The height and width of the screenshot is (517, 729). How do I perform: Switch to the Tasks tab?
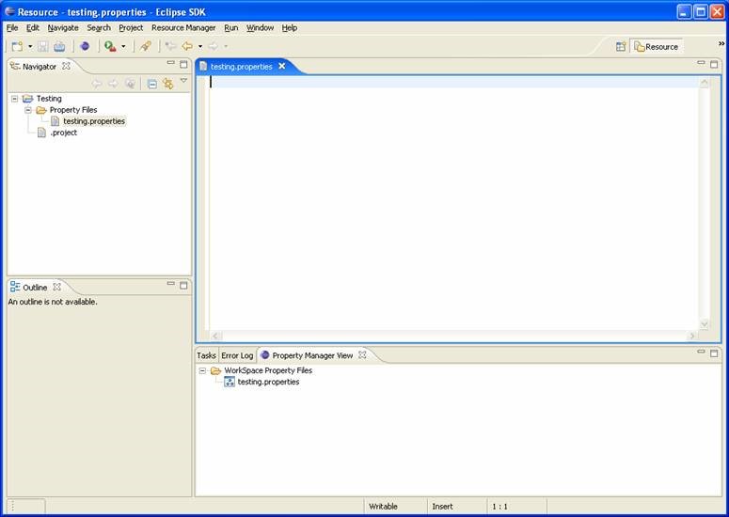click(206, 355)
